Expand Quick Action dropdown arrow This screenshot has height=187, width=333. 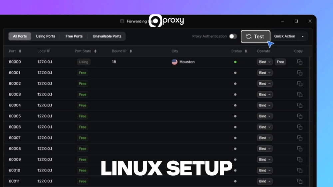tap(303, 37)
